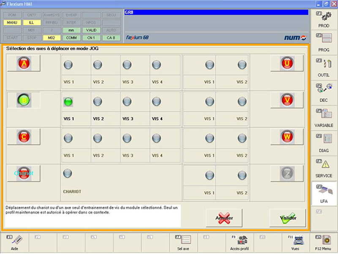Select the LFA tab in sidebar

[x=324, y=194]
